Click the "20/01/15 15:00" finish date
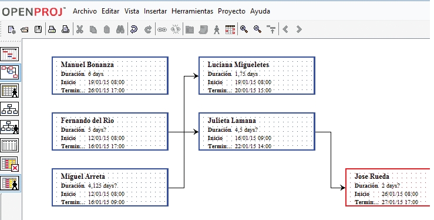The image size is (434, 220). click(253, 91)
